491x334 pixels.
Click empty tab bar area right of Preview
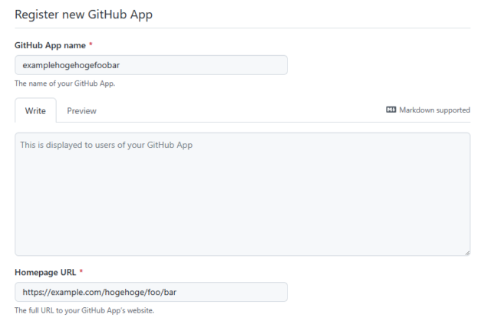(x=241, y=111)
